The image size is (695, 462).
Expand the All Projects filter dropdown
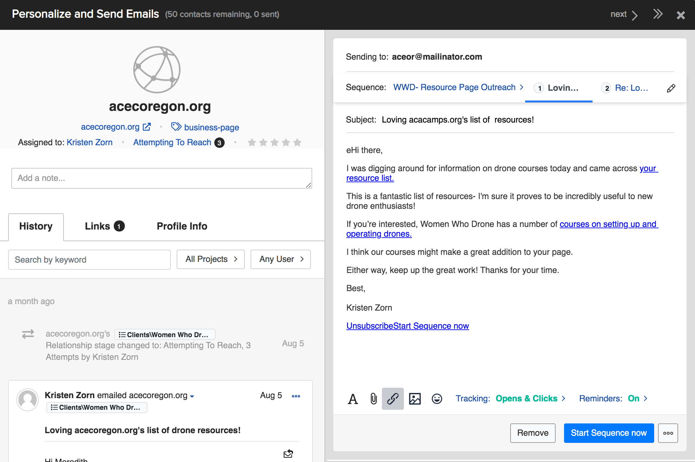(x=211, y=259)
